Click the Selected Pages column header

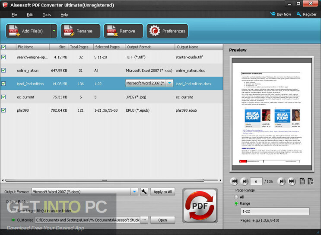109,47
